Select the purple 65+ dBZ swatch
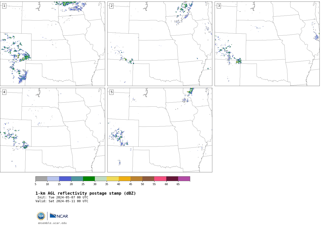 coord(184,179)
